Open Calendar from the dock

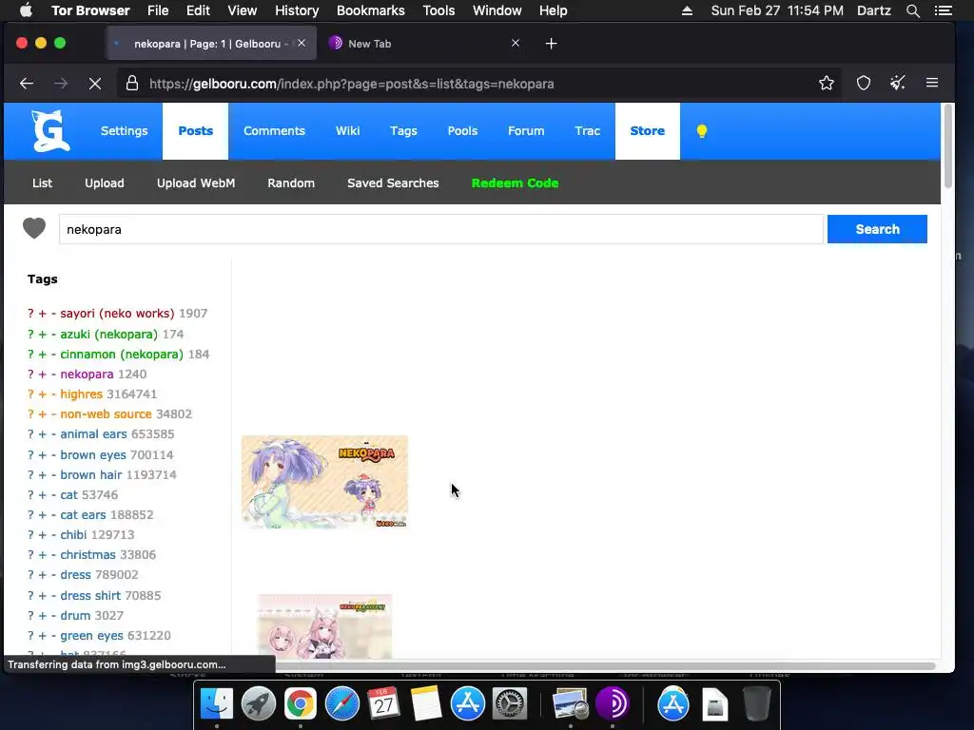pos(383,703)
